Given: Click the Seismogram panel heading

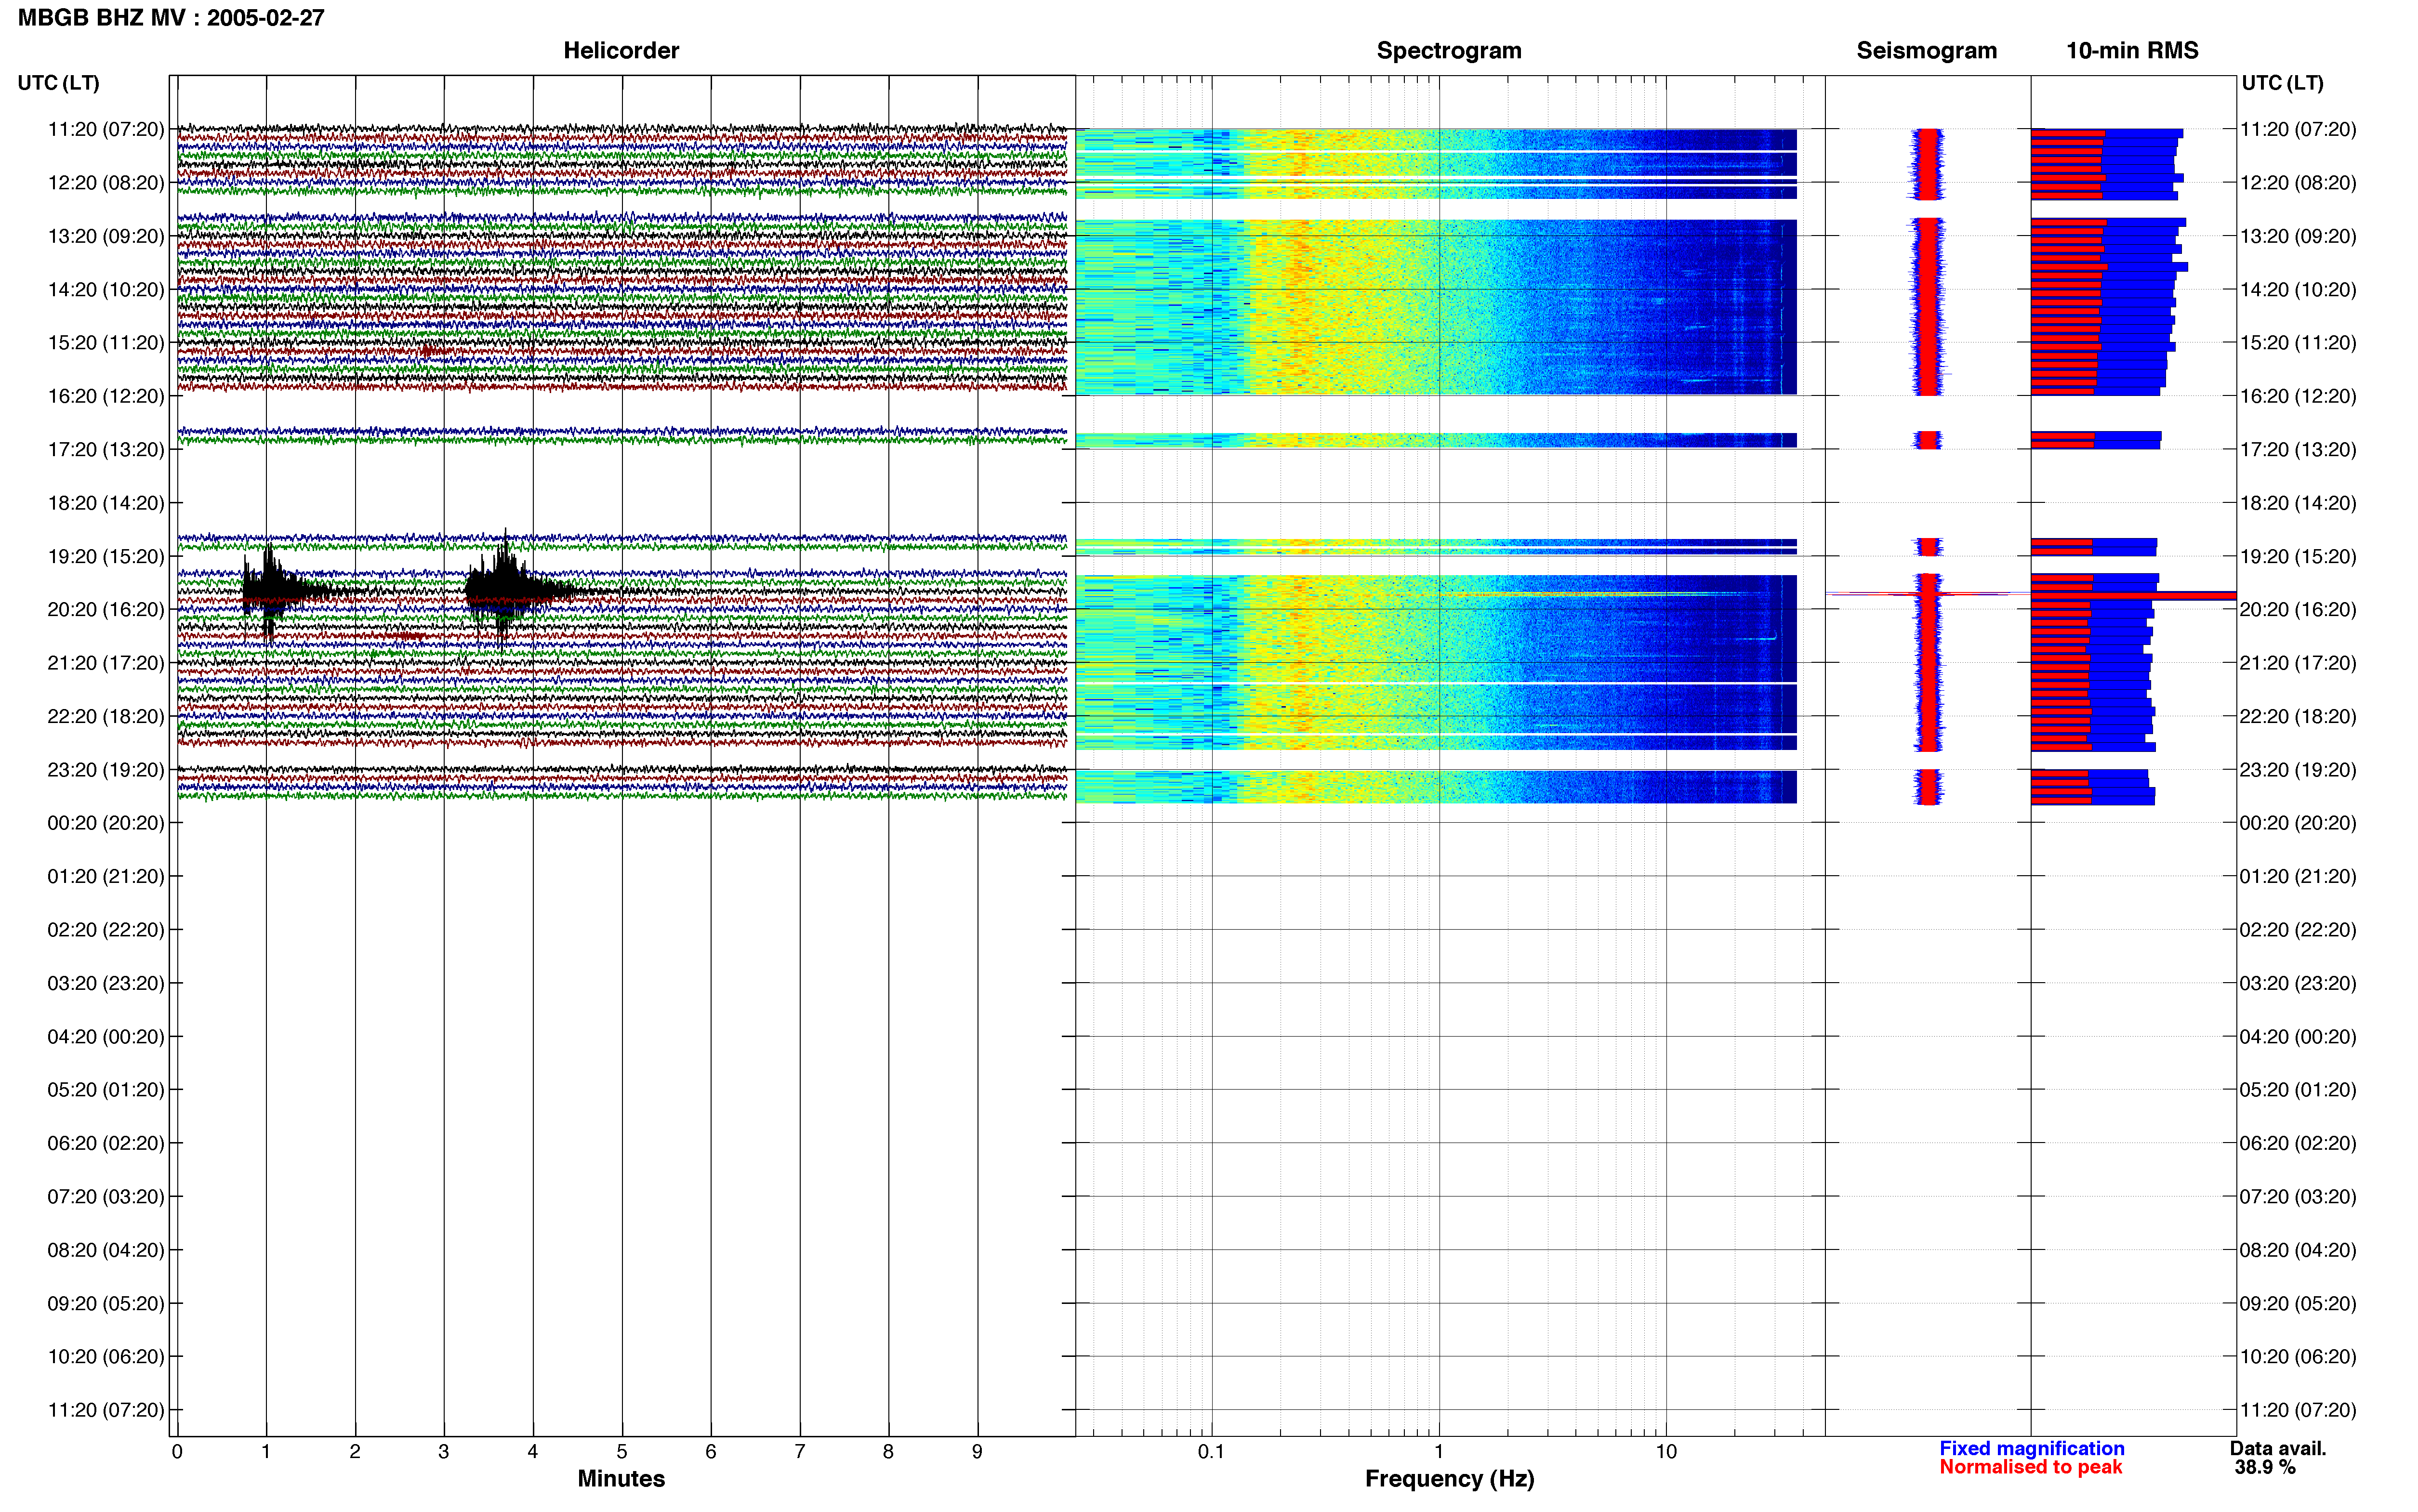Looking at the screenshot, I should [x=1926, y=50].
